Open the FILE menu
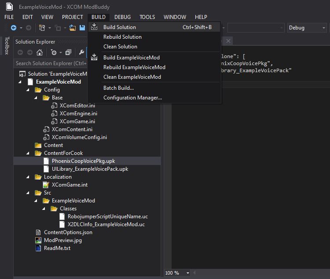The image size is (330, 279). click(x=9, y=17)
